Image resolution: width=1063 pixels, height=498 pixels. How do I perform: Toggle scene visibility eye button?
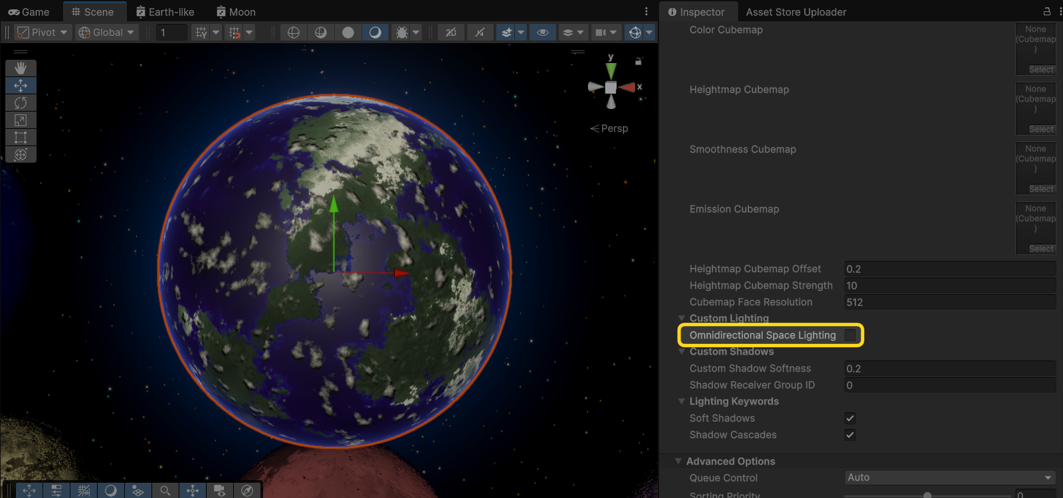coord(543,32)
